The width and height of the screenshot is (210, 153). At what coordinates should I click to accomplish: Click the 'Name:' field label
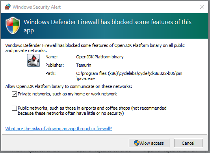(52, 57)
